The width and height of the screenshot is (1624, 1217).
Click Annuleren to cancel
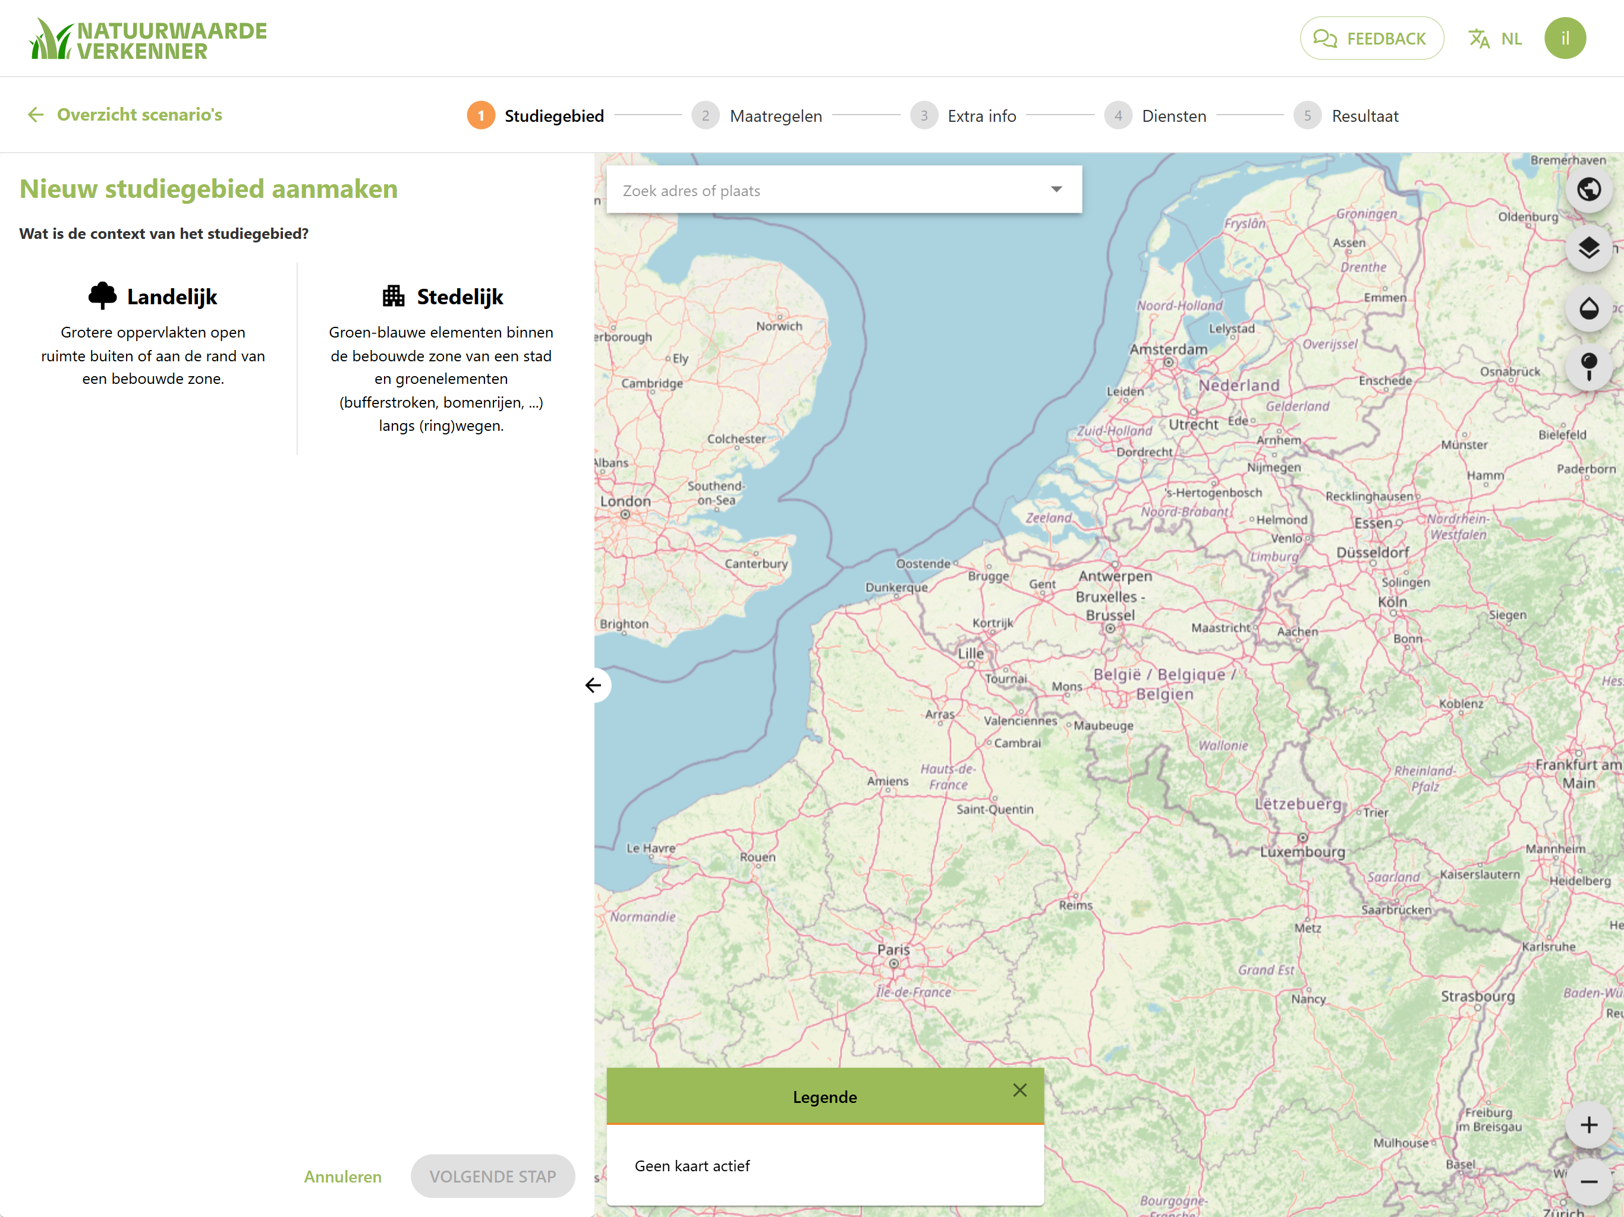pyautogui.click(x=343, y=1177)
